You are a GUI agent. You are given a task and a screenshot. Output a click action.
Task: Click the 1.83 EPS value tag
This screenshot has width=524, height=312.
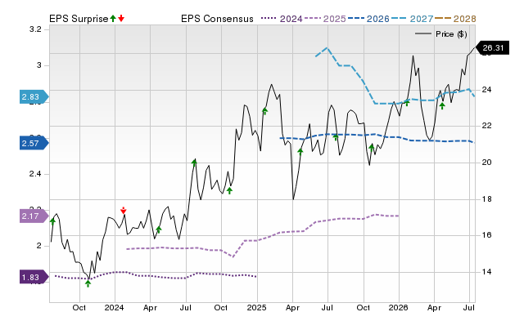tap(34, 277)
